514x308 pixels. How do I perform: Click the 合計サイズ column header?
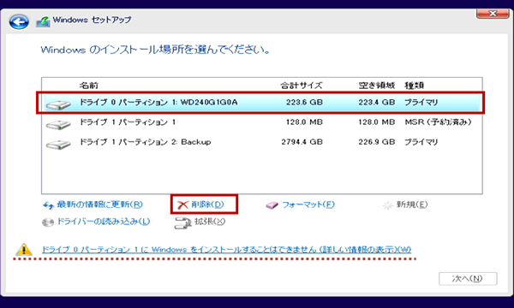pyautogui.click(x=302, y=86)
